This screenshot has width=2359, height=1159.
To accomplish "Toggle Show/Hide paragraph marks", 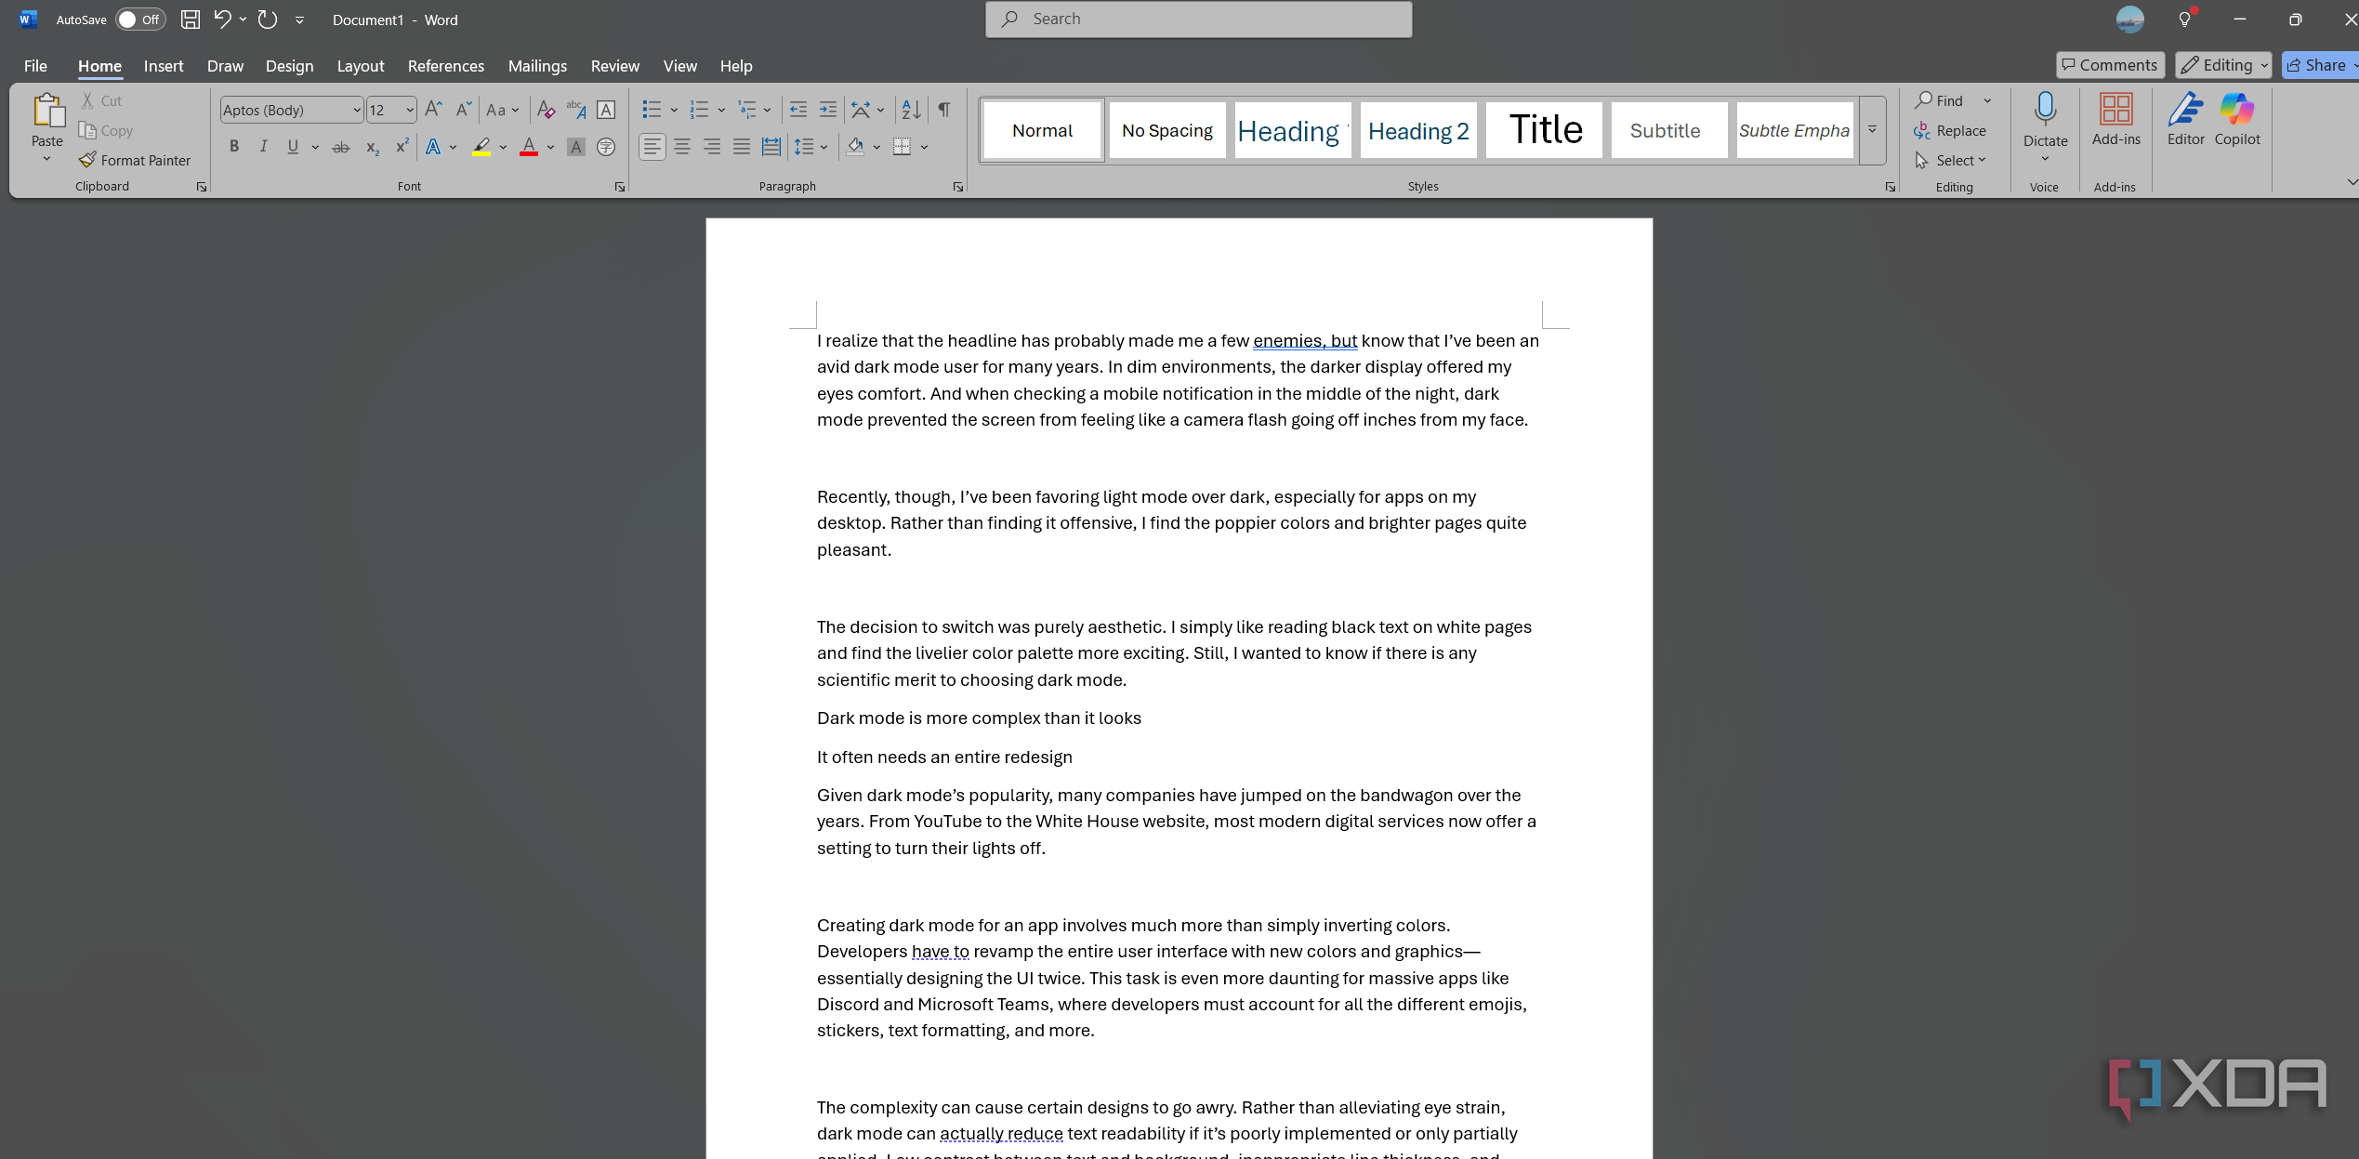I will pyautogui.click(x=943, y=110).
